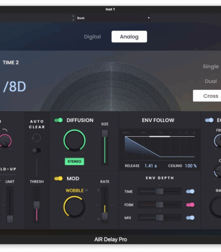Click the pink feedback knob
Image resolution: width=221 pixels, height=252 pixels.
click(x=5, y=141)
